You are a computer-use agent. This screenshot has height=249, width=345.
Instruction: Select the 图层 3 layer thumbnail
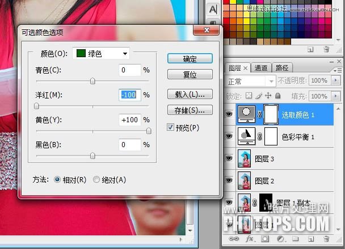pos(245,158)
